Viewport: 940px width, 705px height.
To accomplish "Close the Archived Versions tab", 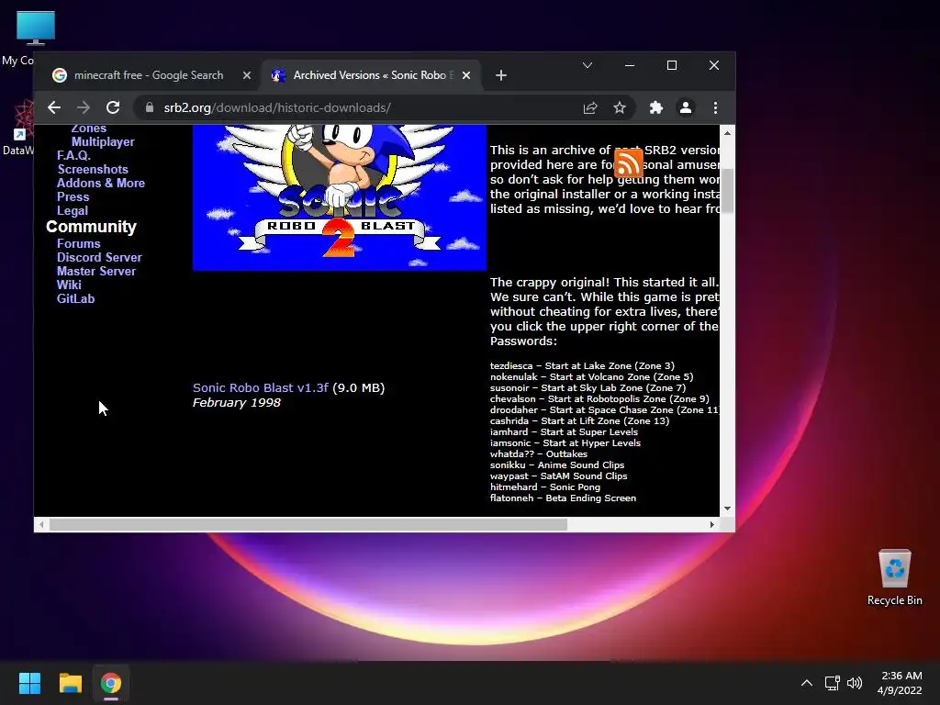I will 466,75.
